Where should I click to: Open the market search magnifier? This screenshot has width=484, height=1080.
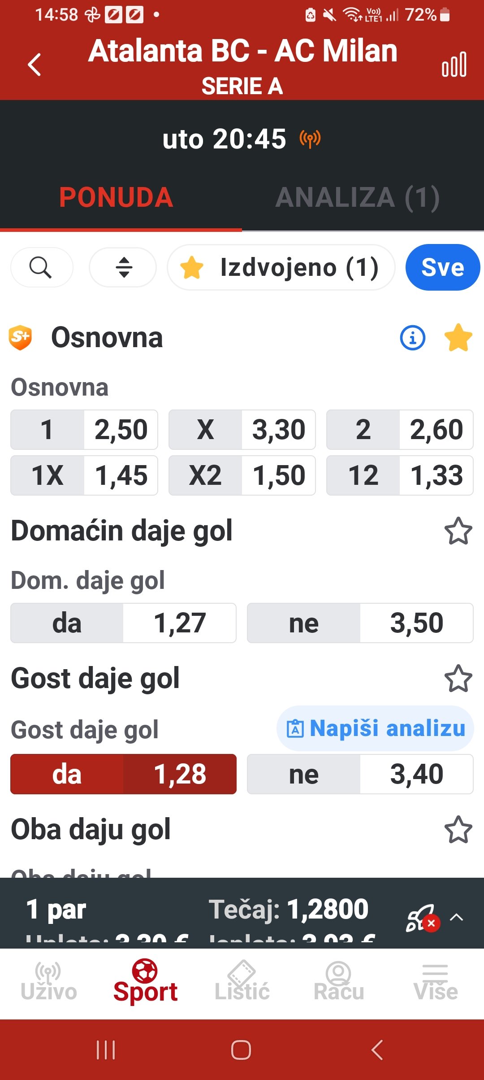pos(41,268)
